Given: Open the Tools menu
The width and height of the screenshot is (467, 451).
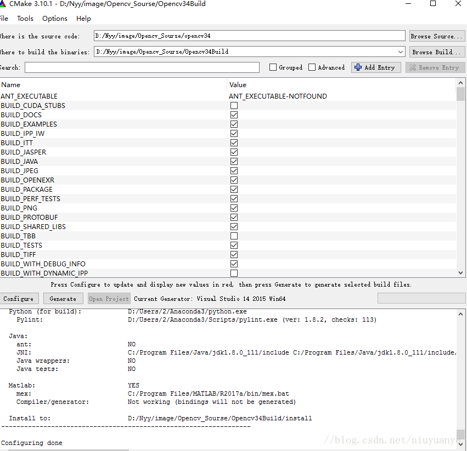Looking at the screenshot, I should [25, 19].
